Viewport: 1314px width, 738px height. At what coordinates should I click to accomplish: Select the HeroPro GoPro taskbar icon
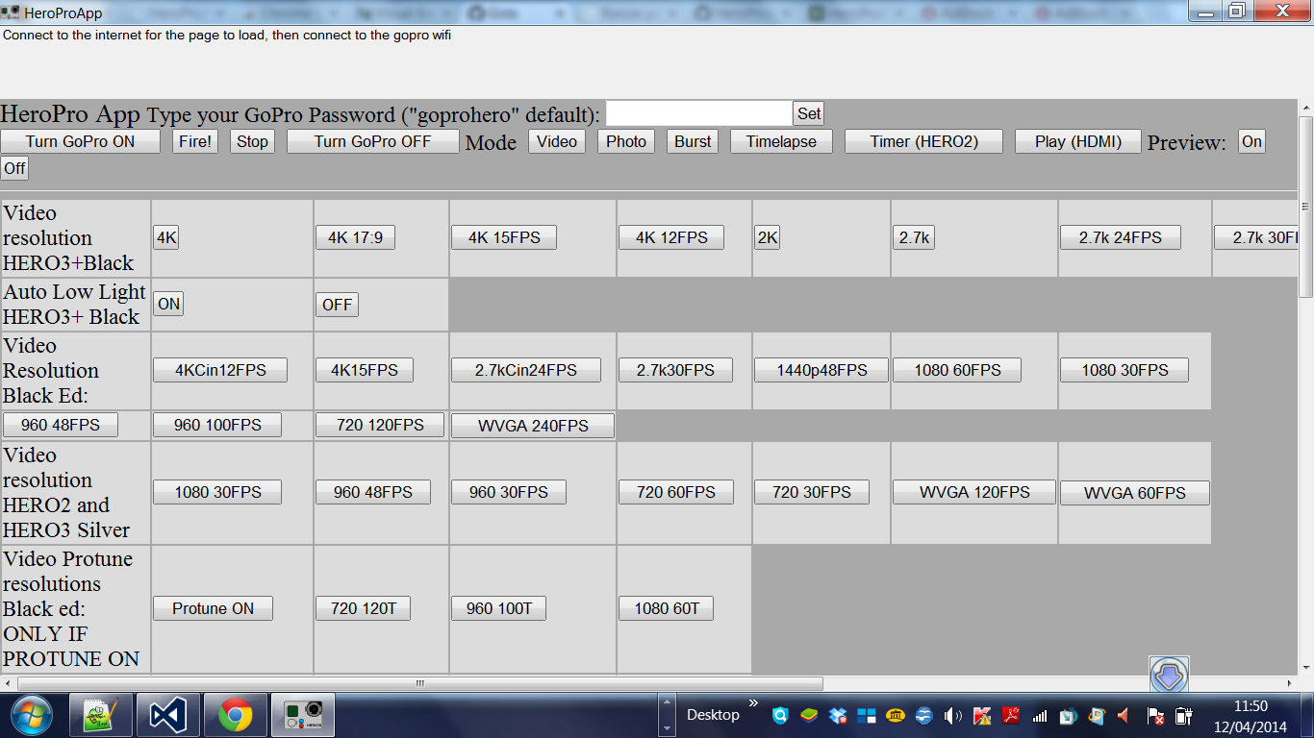[303, 715]
